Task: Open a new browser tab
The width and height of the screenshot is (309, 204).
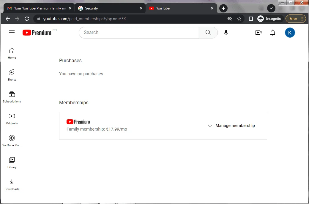Action: point(223,8)
